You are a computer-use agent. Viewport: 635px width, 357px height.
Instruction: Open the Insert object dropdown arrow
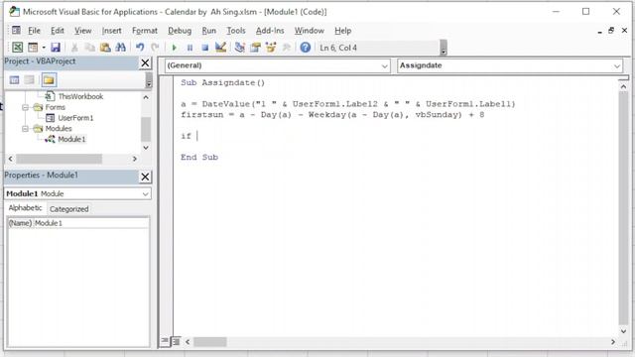click(44, 48)
